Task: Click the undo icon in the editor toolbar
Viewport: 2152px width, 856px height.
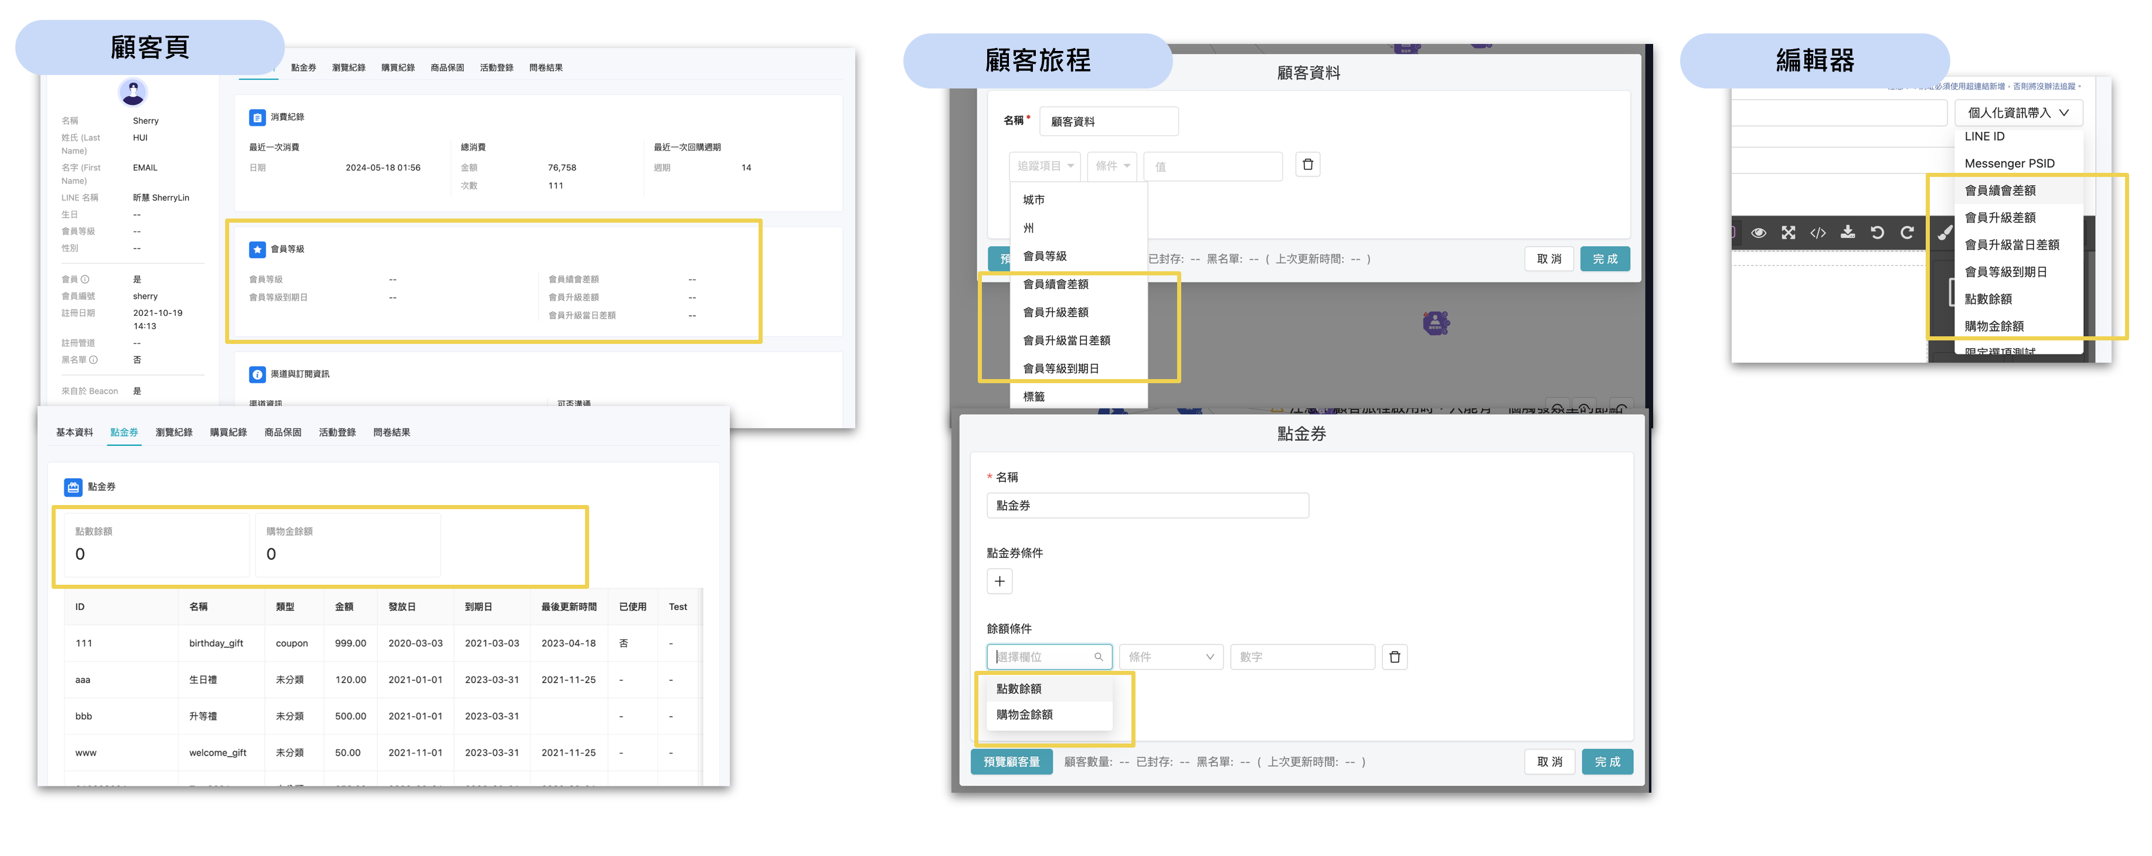Action: 1878,234
